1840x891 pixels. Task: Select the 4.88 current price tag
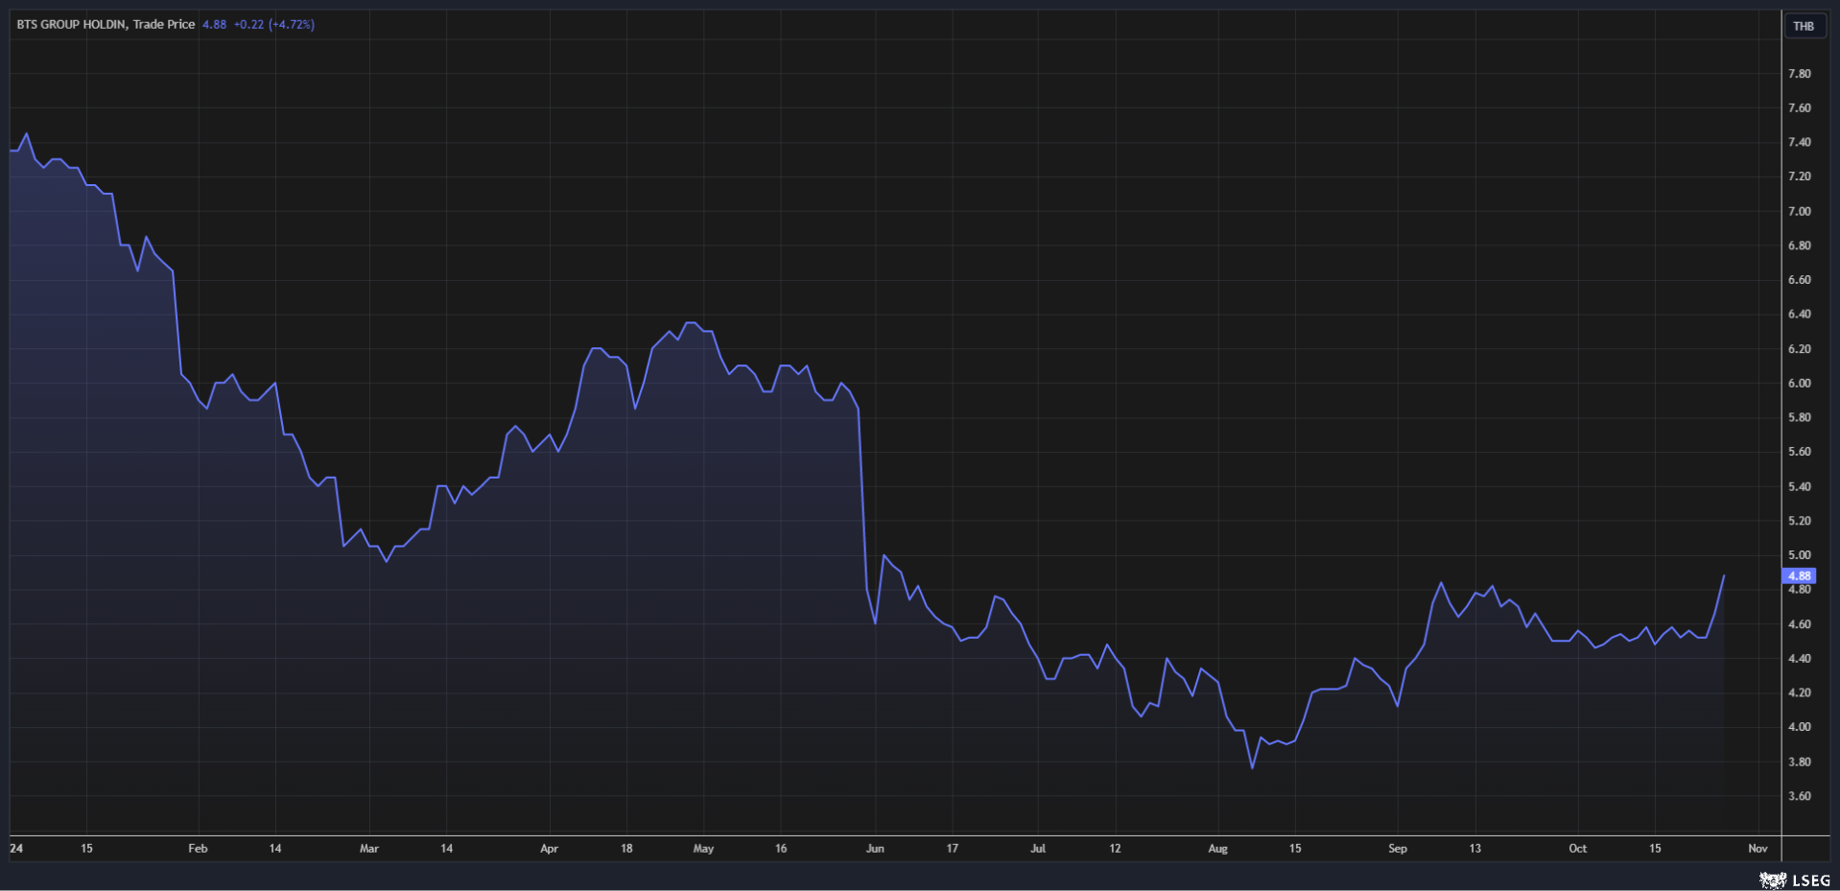click(x=1799, y=575)
